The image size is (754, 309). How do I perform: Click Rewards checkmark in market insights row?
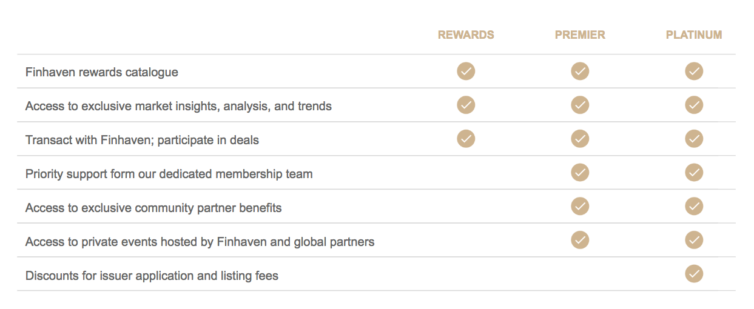[466, 105]
